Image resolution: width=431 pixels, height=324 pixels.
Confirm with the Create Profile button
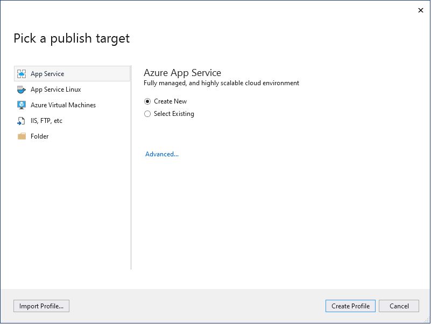coord(350,306)
